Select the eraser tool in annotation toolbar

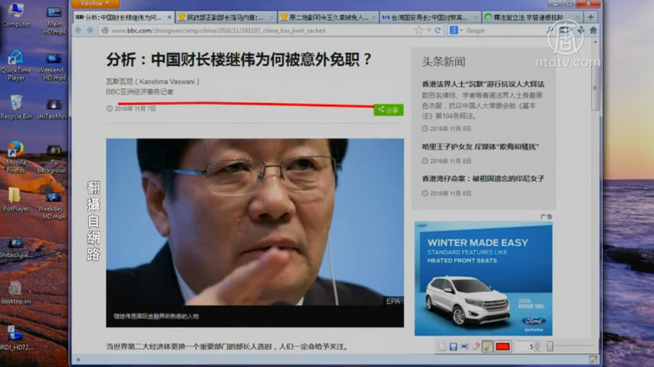pyautogui.click(x=476, y=347)
